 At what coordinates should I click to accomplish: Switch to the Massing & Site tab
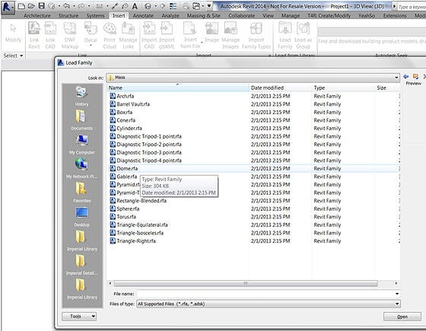[204, 16]
